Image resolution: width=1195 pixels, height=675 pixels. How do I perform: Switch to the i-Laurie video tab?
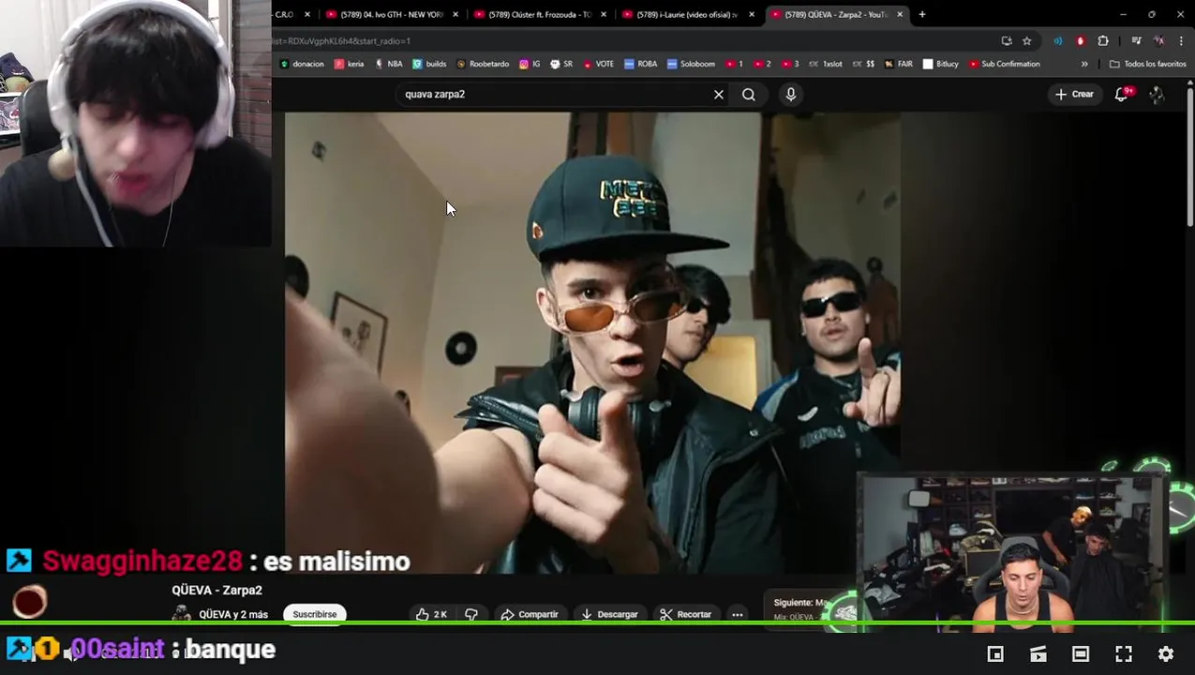pyautogui.click(x=688, y=14)
